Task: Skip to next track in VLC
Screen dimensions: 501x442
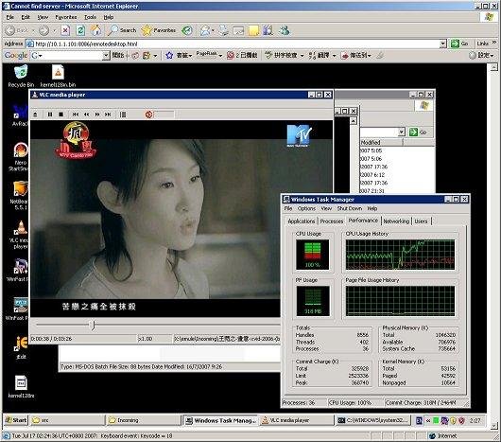Action: (108, 115)
